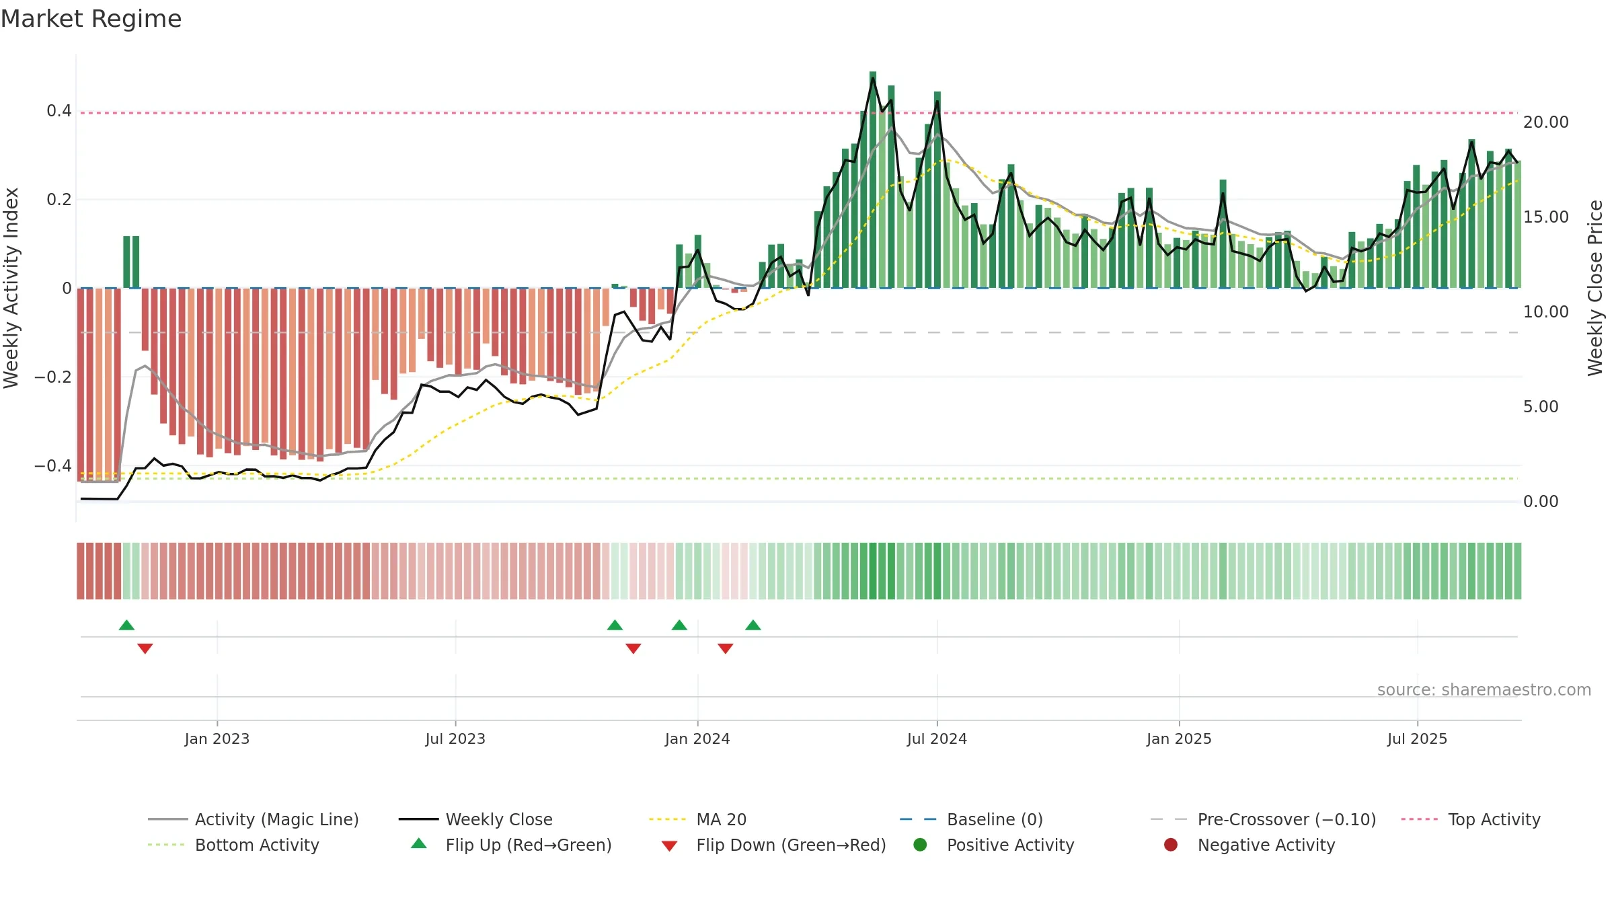Toggle the Top Activity legend entry
The width and height of the screenshot is (1614, 908).
tap(1471, 819)
